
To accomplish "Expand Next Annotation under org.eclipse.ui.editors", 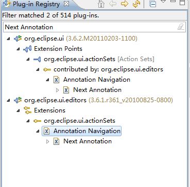I will tap(48, 141).
